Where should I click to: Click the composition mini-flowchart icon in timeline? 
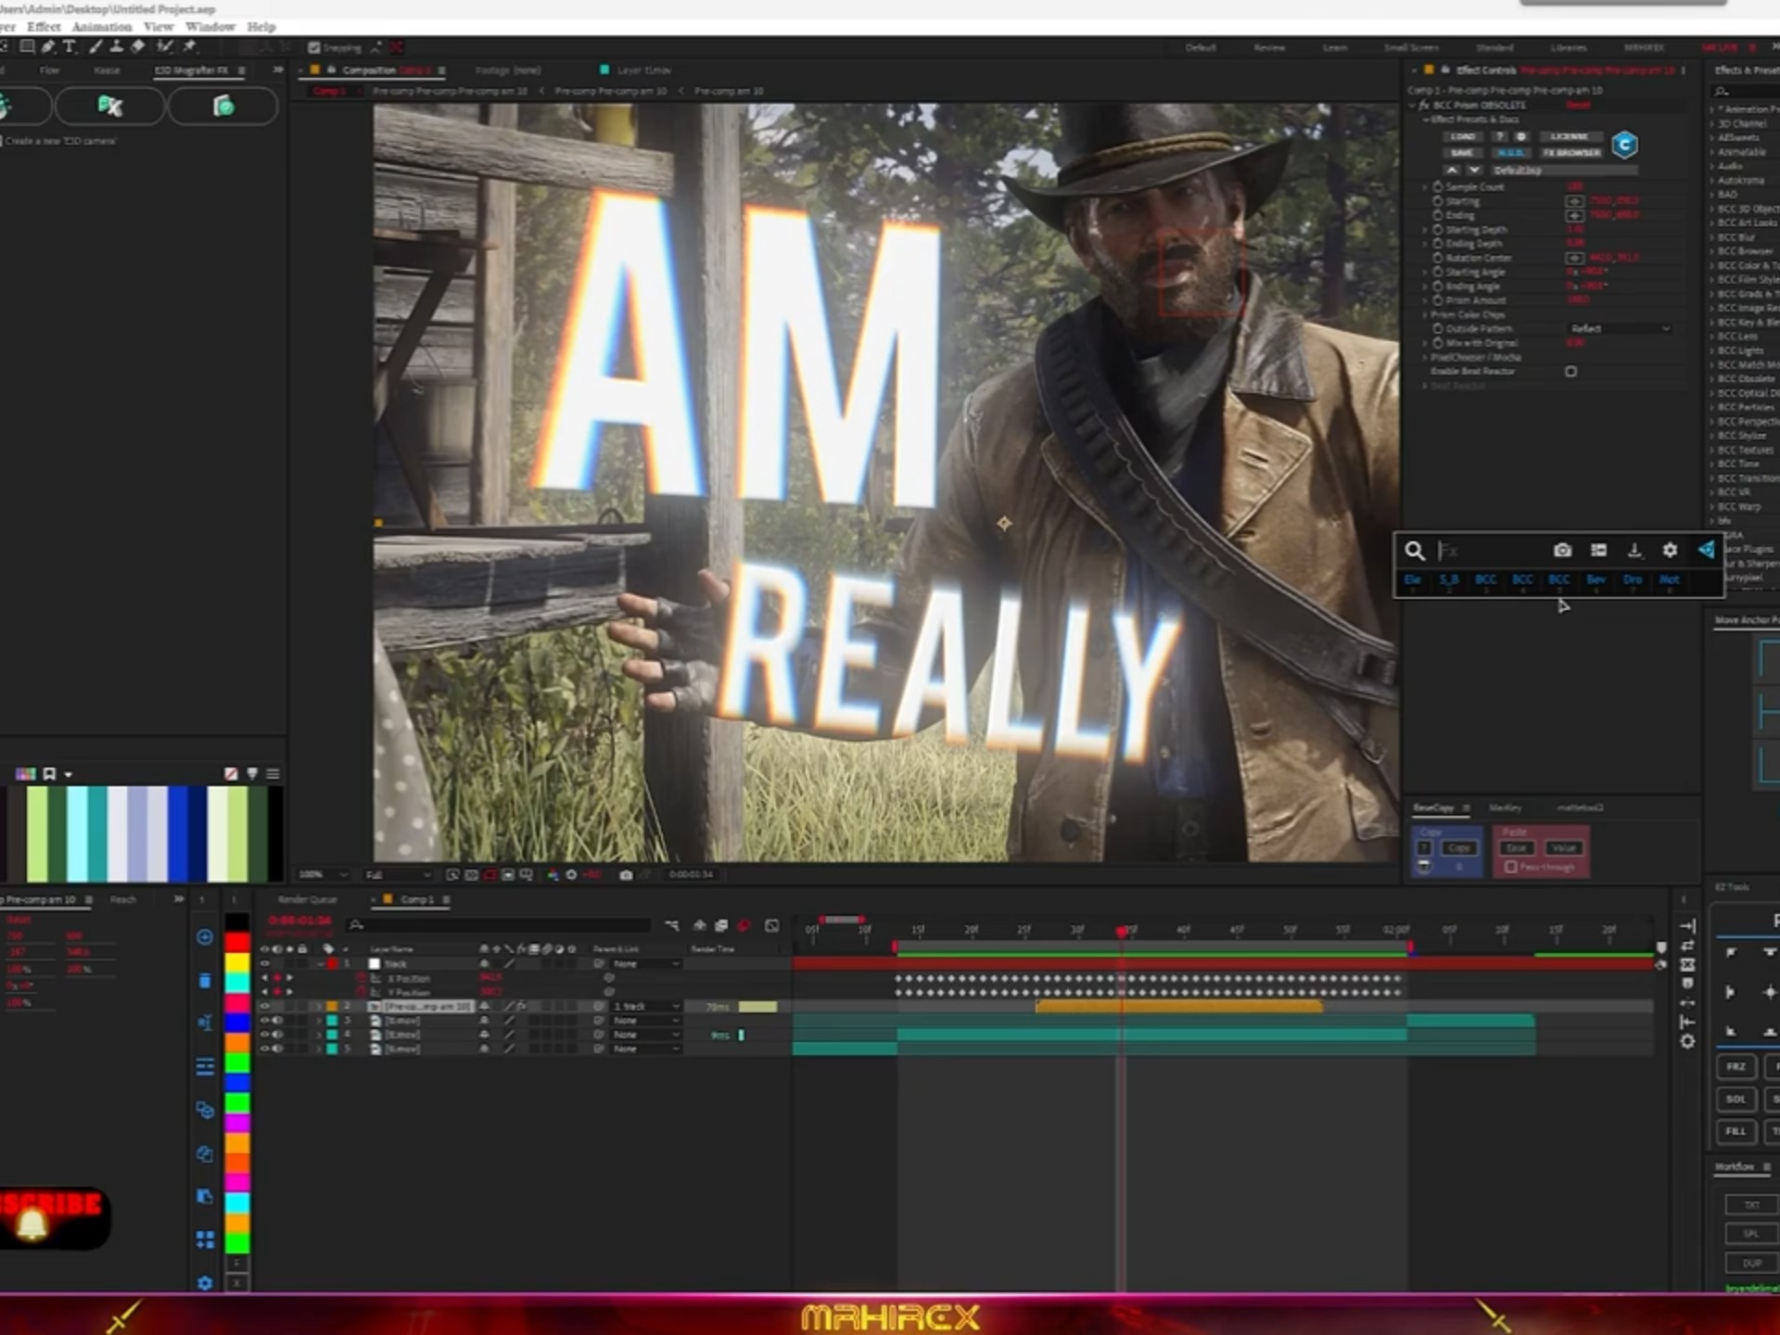[671, 925]
